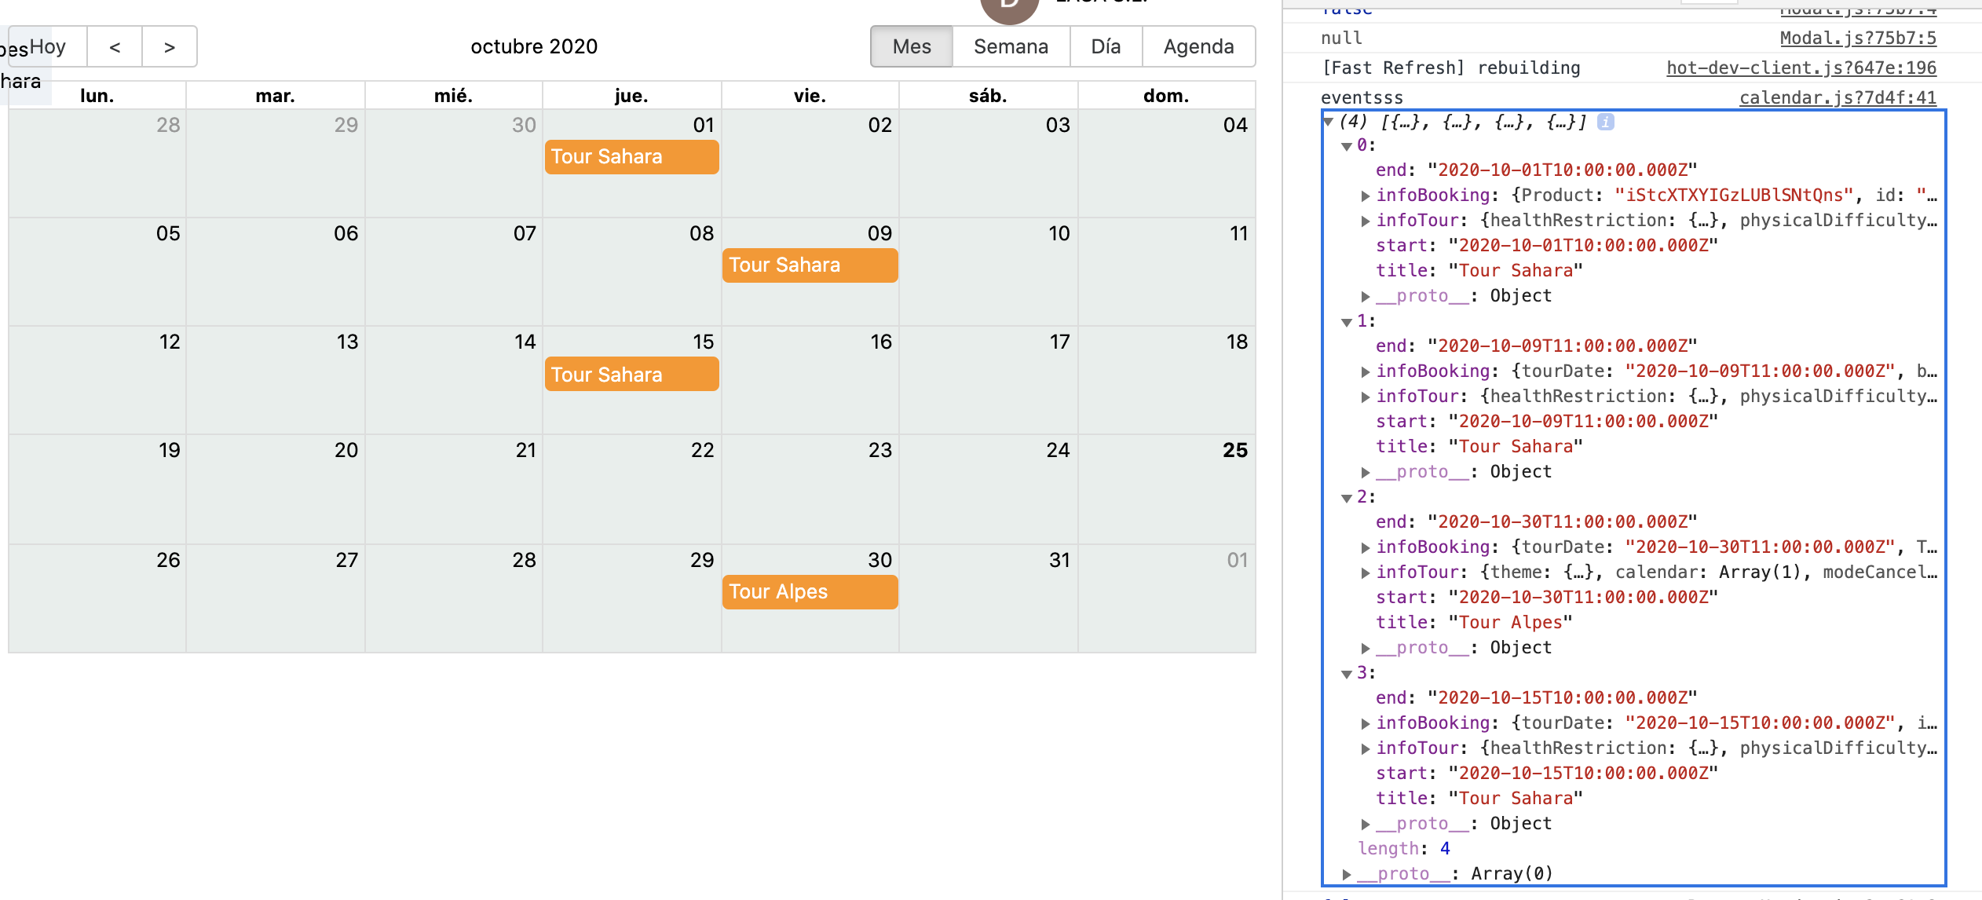Advance to next month with the > arrow

coord(170,46)
